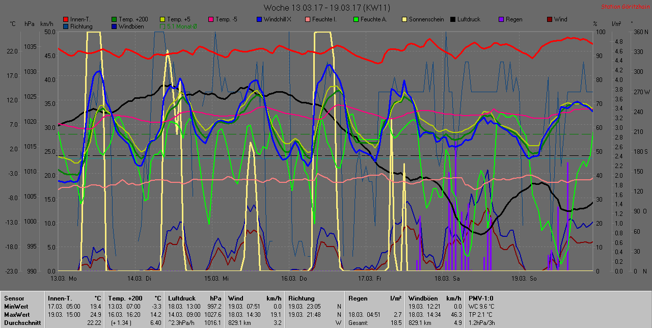Click the salmon Feuchte I. legend swatch
This screenshot has height=328, width=652.
[307, 19]
